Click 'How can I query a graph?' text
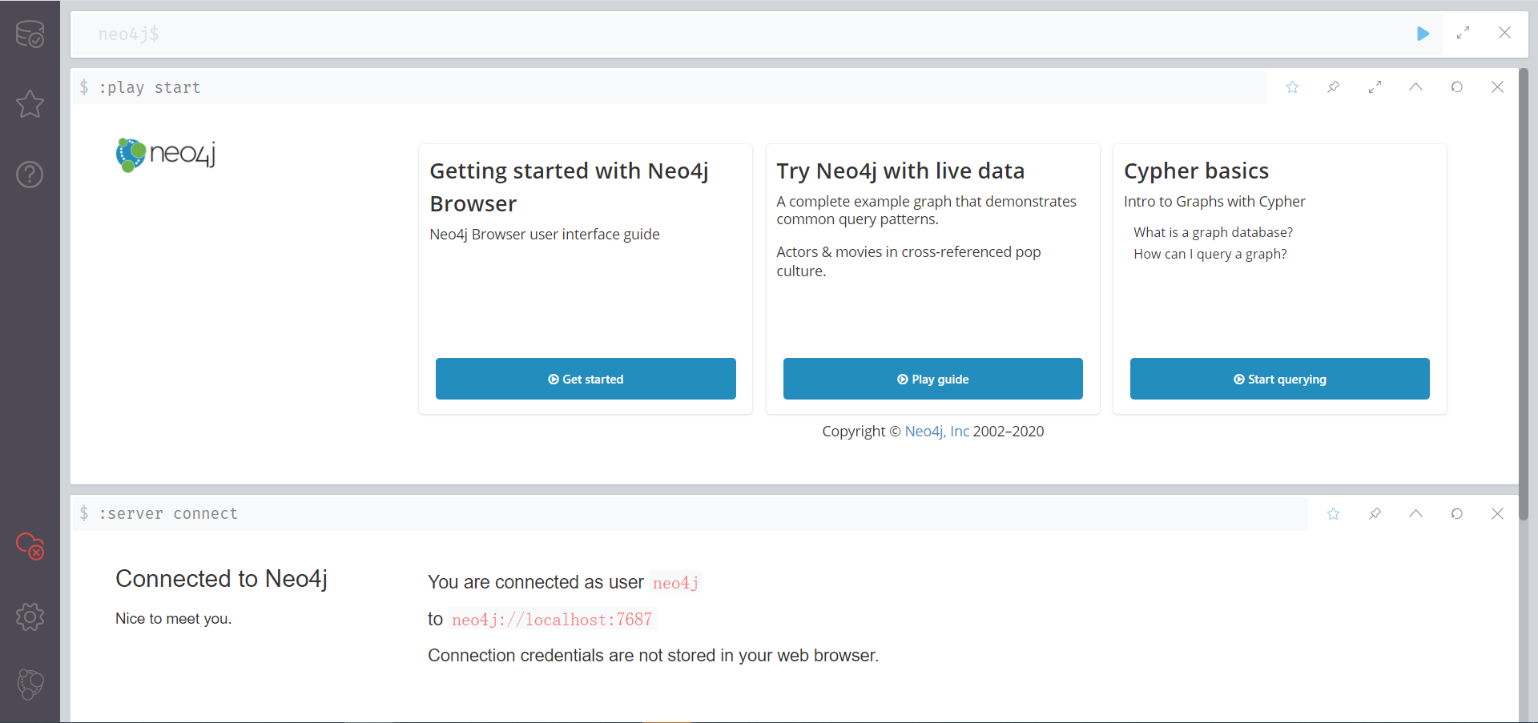Image resolution: width=1538 pixels, height=723 pixels. [x=1210, y=254]
